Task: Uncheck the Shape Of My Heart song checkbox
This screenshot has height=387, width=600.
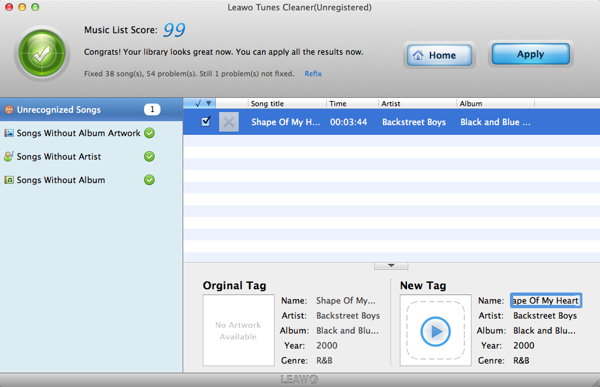Action: [x=206, y=122]
